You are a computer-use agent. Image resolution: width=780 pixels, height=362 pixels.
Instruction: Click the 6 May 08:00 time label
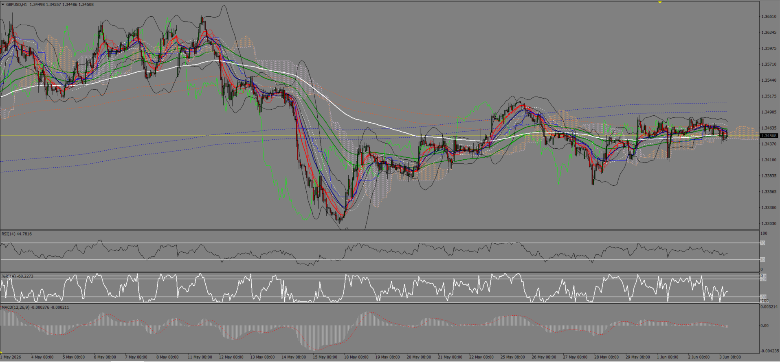(105, 358)
